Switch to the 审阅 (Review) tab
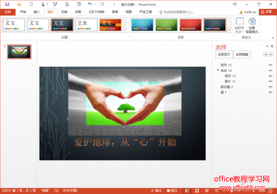Screen dimensions: 277x194 click(x=115, y=12)
